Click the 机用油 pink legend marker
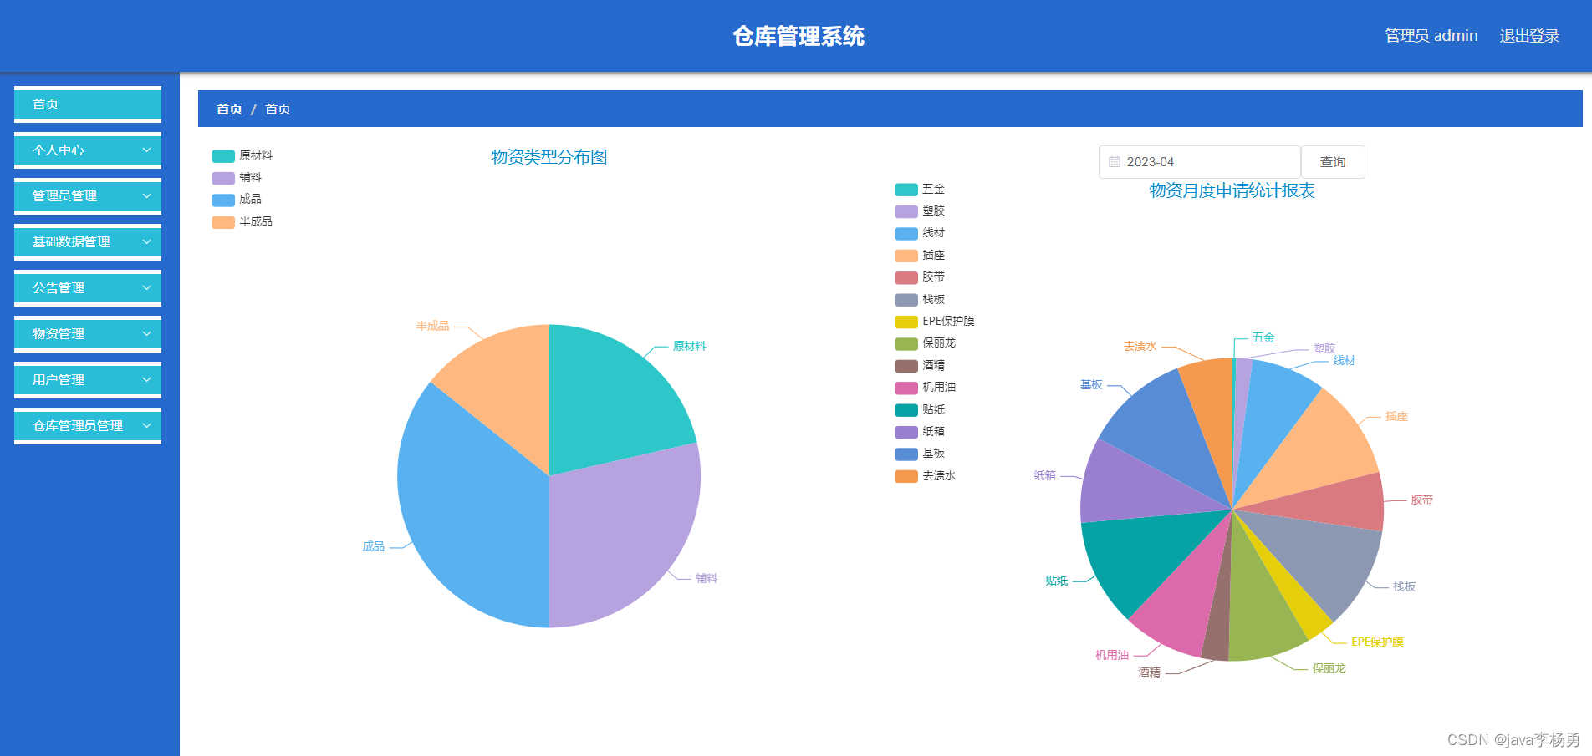1592x756 pixels. tap(906, 387)
